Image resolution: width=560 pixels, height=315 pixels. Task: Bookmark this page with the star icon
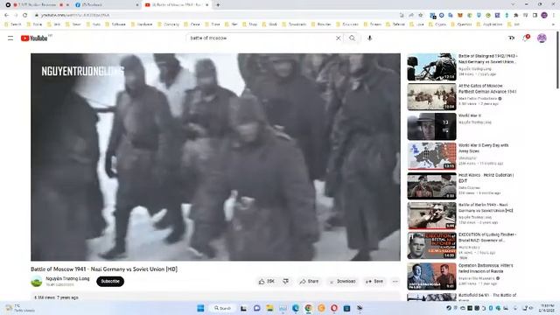420,15
